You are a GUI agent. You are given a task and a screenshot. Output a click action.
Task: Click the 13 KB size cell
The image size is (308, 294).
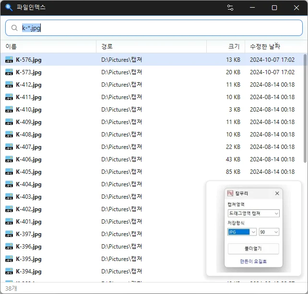pyautogui.click(x=233, y=59)
